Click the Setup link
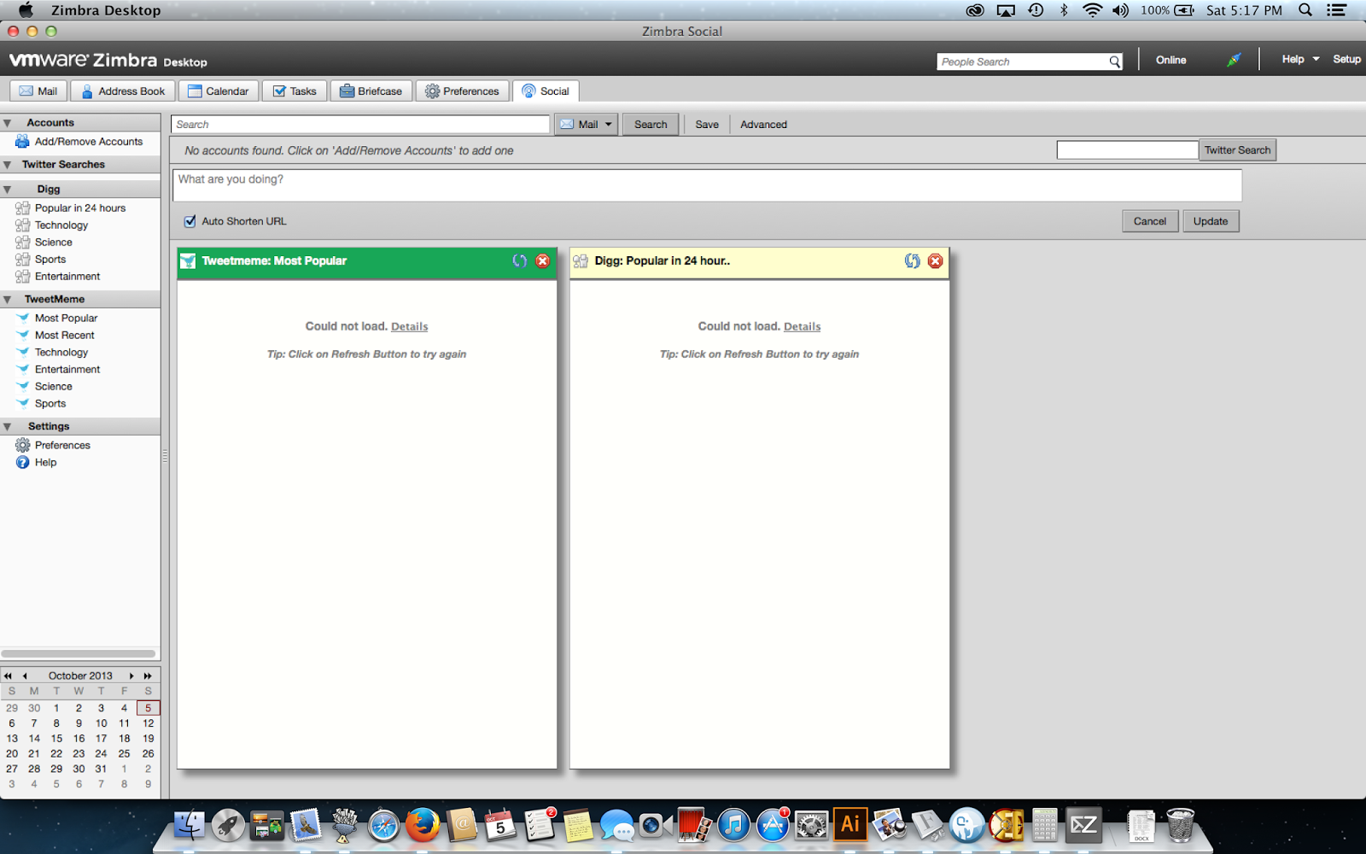Screen dimensions: 1366x854 click(x=1346, y=60)
